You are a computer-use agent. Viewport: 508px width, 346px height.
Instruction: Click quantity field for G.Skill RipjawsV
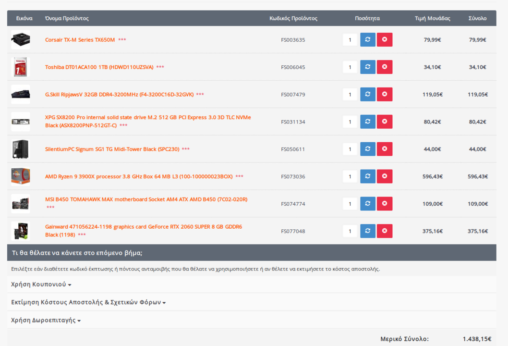(x=350, y=94)
